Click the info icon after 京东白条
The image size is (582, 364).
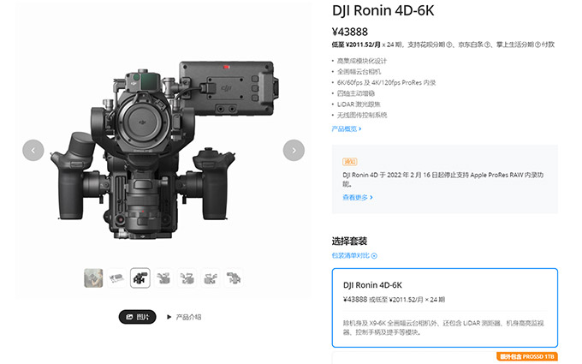click(490, 44)
